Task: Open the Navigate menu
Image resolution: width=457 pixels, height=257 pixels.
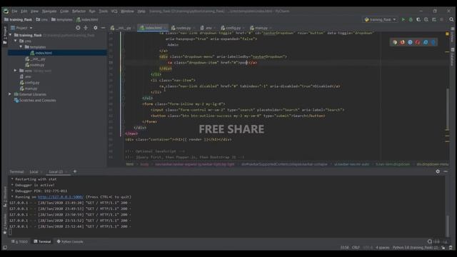Action: (49, 11)
